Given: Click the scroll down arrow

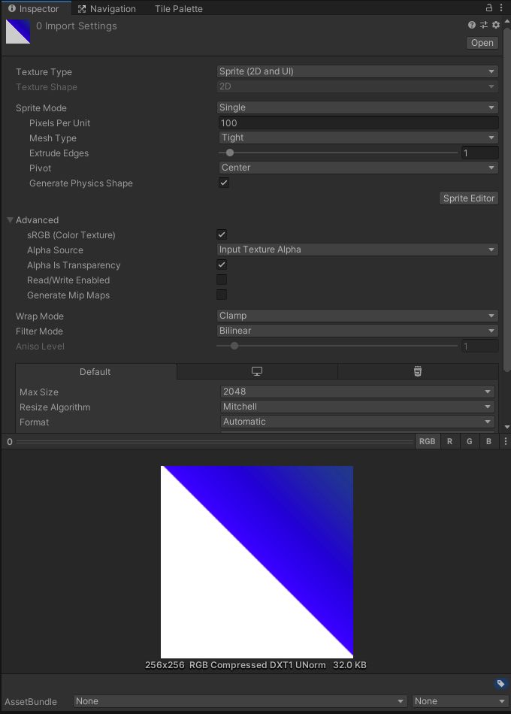Looking at the screenshot, I should (507, 427).
